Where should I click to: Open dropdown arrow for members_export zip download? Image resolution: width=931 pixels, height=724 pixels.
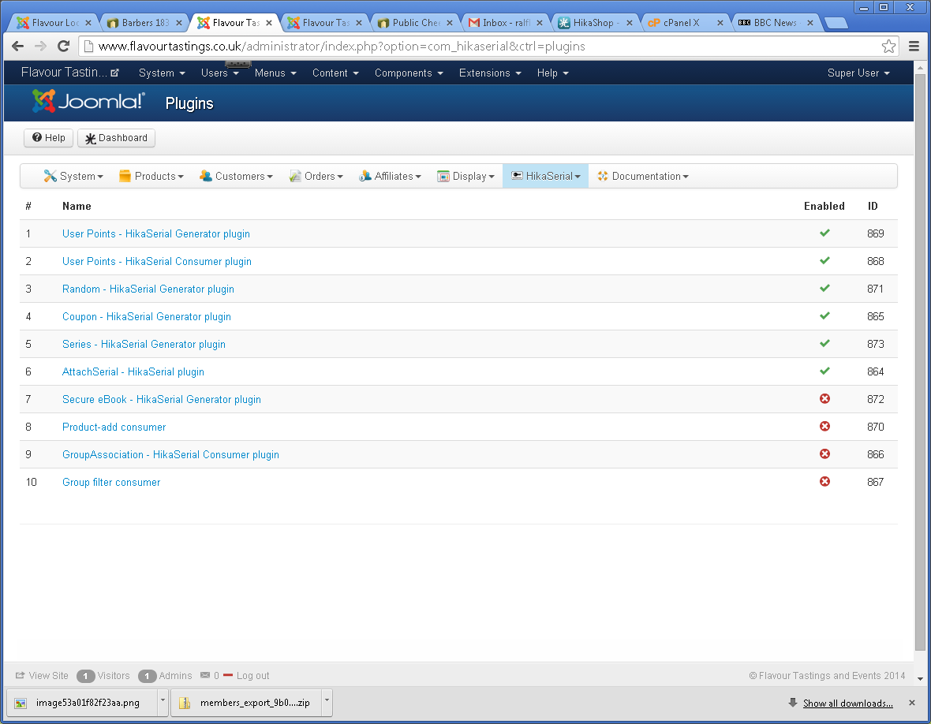point(327,702)
